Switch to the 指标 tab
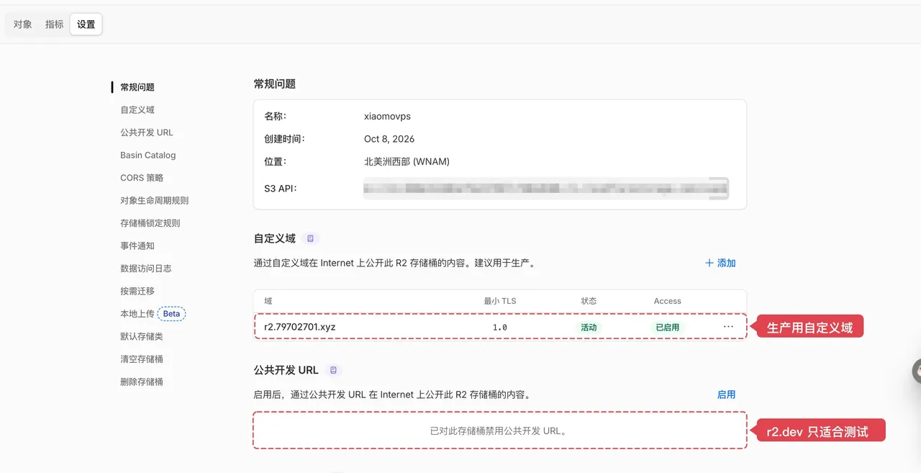This screenshot has width=921, height=473. [x=54, y=24]
